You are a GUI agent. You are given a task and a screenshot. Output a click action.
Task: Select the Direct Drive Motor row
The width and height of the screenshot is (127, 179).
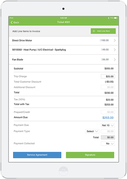(x=64, y=40)
